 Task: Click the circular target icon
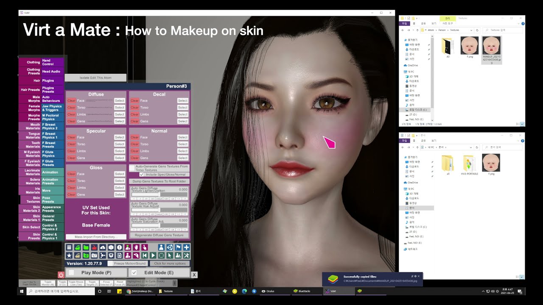click(x=161, y=255)
